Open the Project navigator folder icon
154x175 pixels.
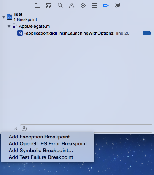37,6
